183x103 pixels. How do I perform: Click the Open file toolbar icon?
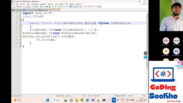pyautogui.click(x=15, y=7)
